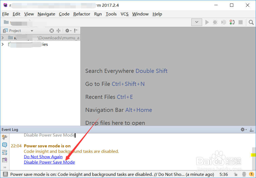Open the Tools menu
The height and width of the screenshot is (178, 256).
(x=111, y=14)
